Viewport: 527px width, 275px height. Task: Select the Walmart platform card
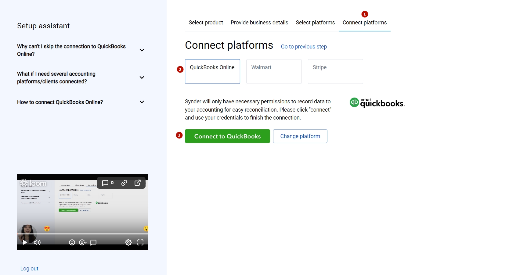[274, 71]
